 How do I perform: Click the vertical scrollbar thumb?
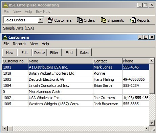coord(152,79)
